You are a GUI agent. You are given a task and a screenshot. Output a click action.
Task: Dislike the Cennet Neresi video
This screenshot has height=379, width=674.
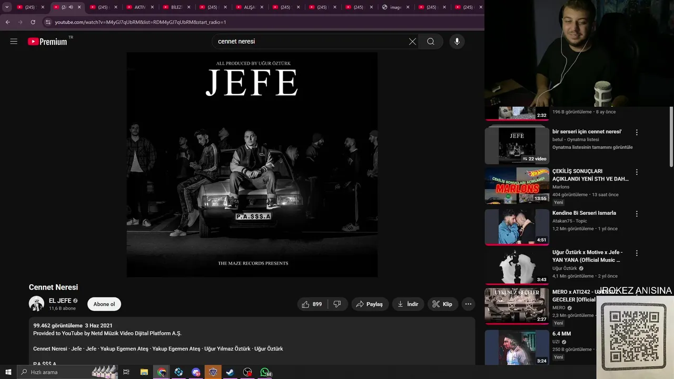337,304
